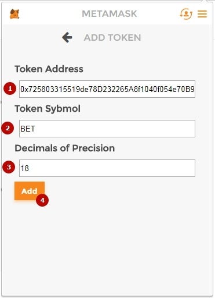Screen dimensions: 215x298
Task: Click the BET text in the symbol field
Action: tap(28, 129)
